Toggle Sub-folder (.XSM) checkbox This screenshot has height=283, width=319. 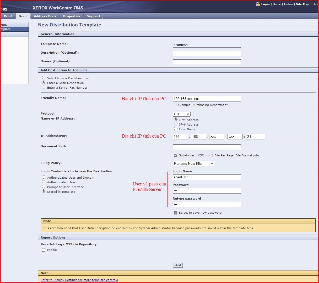point(176,155)
